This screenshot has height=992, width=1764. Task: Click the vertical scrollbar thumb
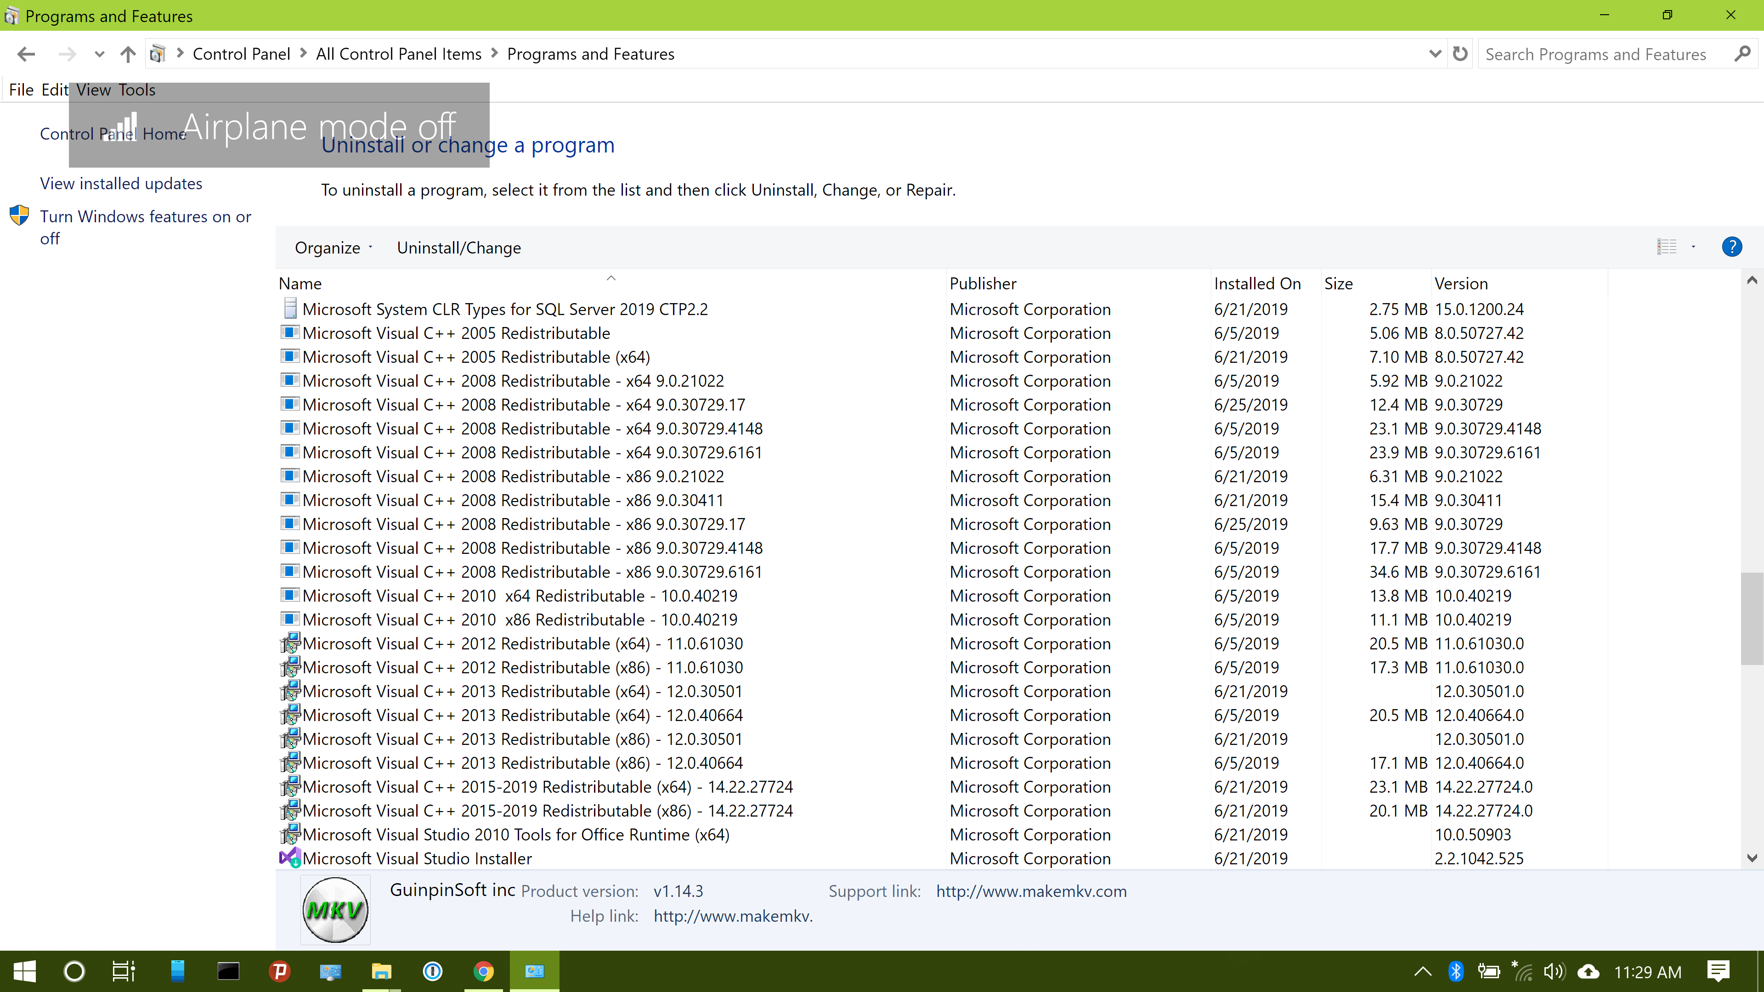pyautogui.click(x=1753, y=618)
